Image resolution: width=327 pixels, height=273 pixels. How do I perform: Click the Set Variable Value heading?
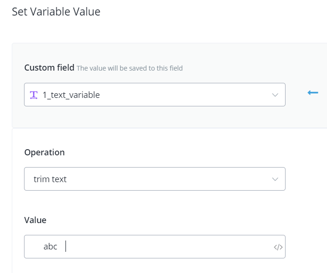pos(56,12)
